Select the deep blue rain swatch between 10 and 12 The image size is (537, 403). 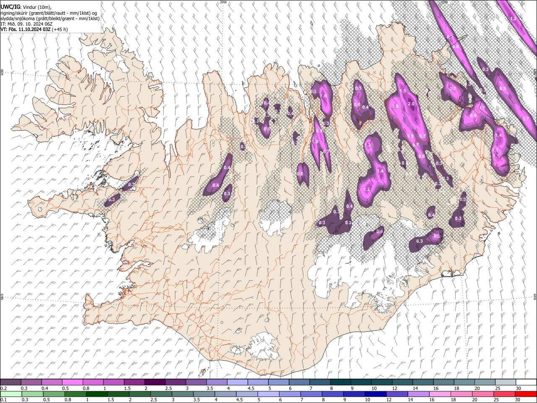[375, 394]
